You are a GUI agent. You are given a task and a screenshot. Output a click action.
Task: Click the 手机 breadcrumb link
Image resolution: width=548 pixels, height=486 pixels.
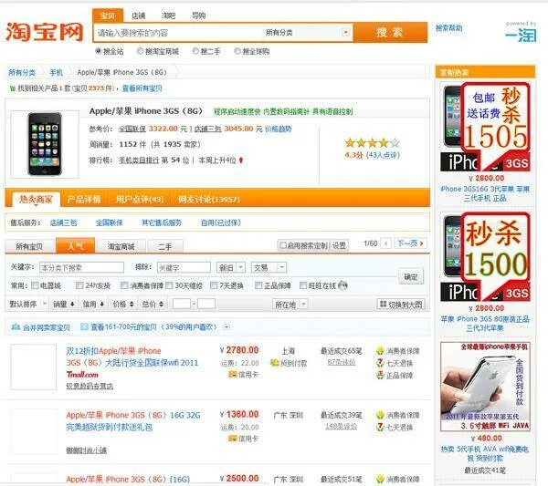56,73
